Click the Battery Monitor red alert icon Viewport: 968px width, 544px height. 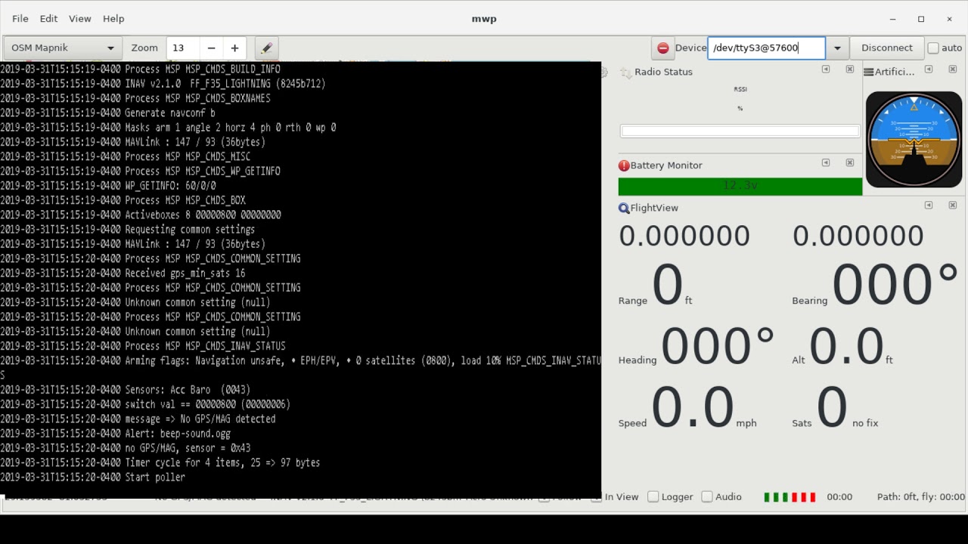624,165
